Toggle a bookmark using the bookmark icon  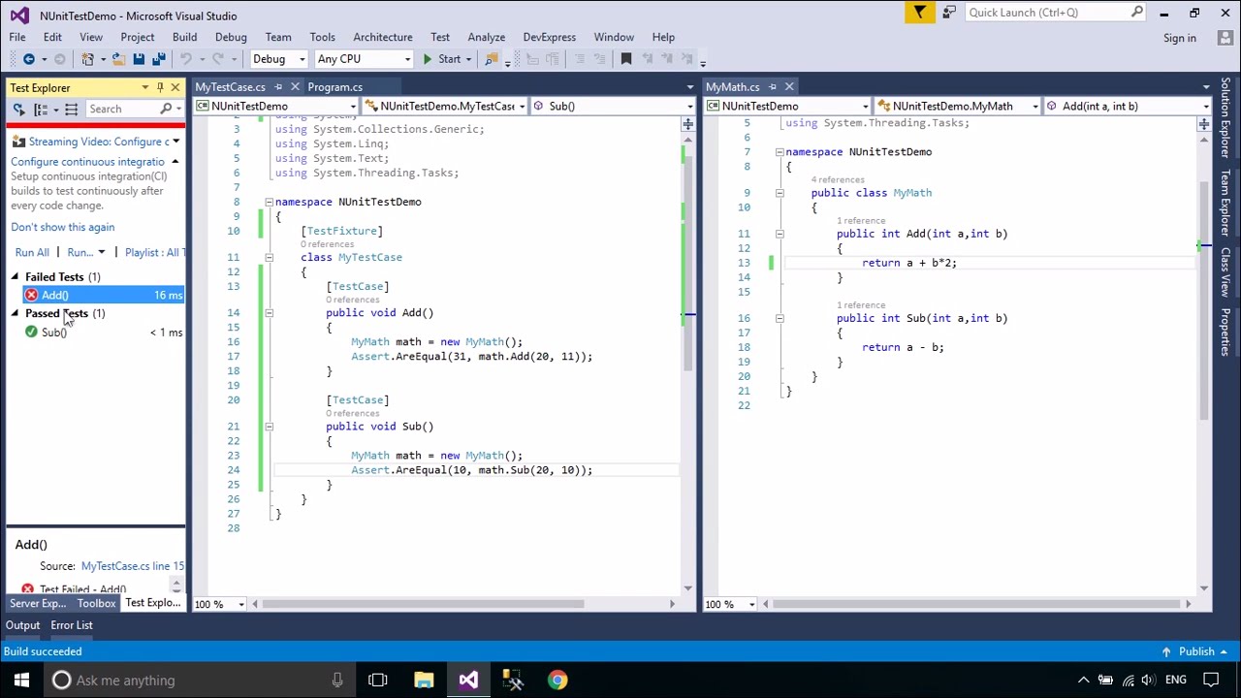tap(626, 59)
